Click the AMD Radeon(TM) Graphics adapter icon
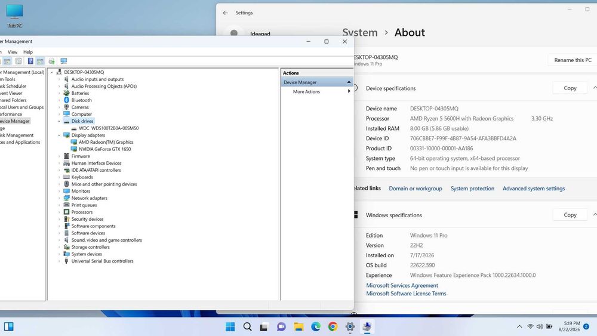 click(74, 142)
